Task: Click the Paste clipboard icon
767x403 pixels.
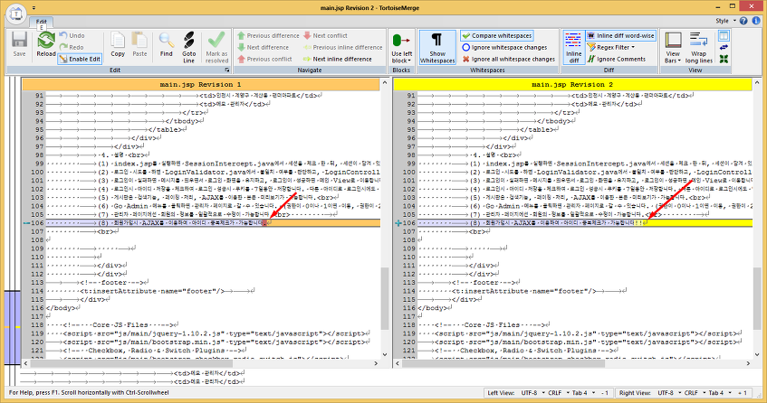Action: (139, 41)
